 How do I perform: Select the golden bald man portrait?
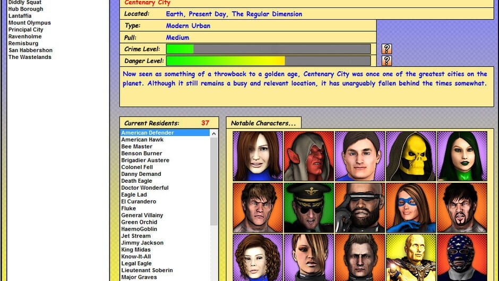(x=411, y=258)
